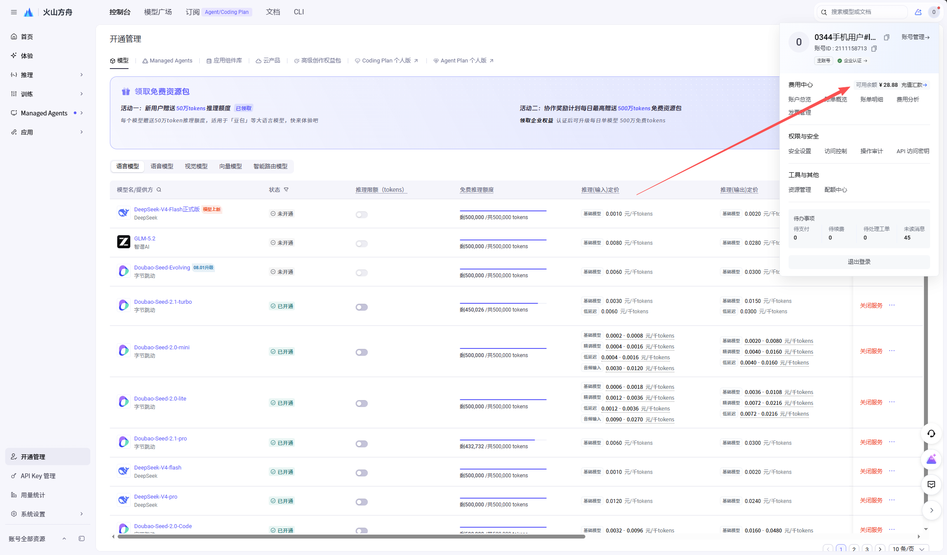This screenshot has height=555, width=947.
Task: Open the Doubao-Seed-2.0-mini model link
Action: (x=162, y=348)
